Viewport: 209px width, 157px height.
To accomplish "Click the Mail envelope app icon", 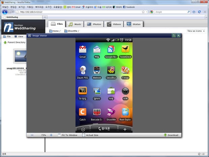I will pos(97,50).
